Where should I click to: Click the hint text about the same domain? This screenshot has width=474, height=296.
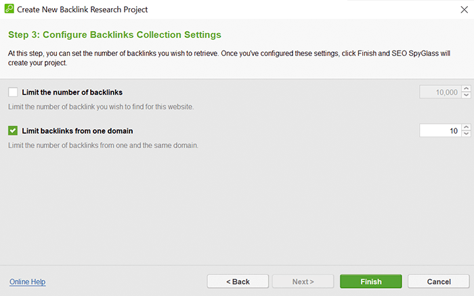[x=103, y=145]
